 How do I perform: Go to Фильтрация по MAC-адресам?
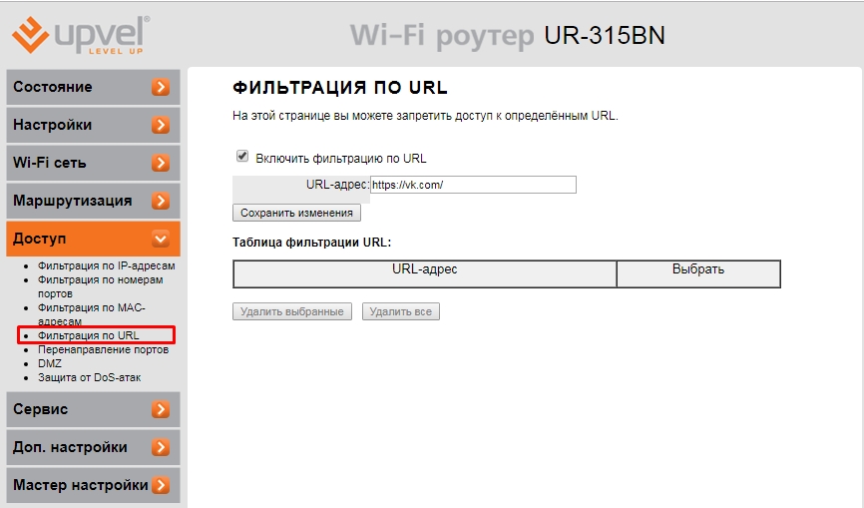pos(92,314)
